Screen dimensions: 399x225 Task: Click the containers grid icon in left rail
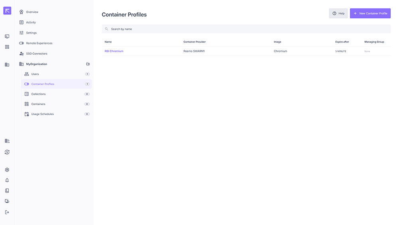click(x=7, y=47)
